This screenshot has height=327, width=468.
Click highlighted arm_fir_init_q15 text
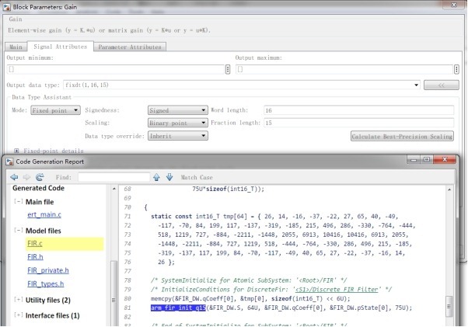coord(178,308)
